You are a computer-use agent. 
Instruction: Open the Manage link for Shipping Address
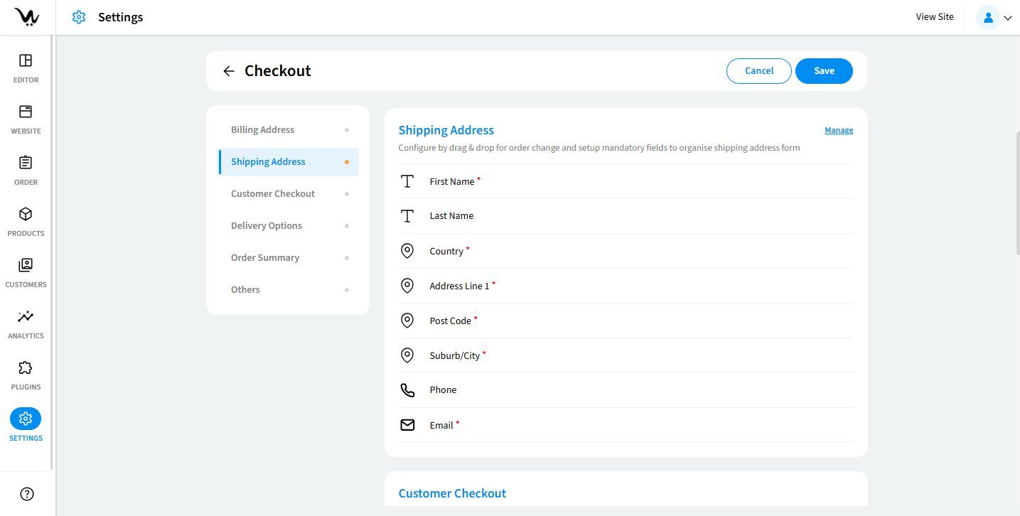tap(839, 131)
